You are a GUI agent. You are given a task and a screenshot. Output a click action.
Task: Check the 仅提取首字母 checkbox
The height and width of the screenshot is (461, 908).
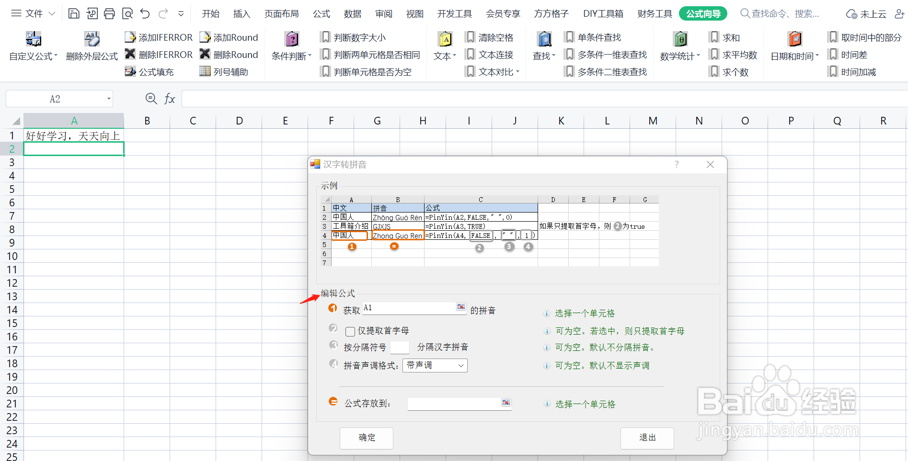[x=350, y=331]
